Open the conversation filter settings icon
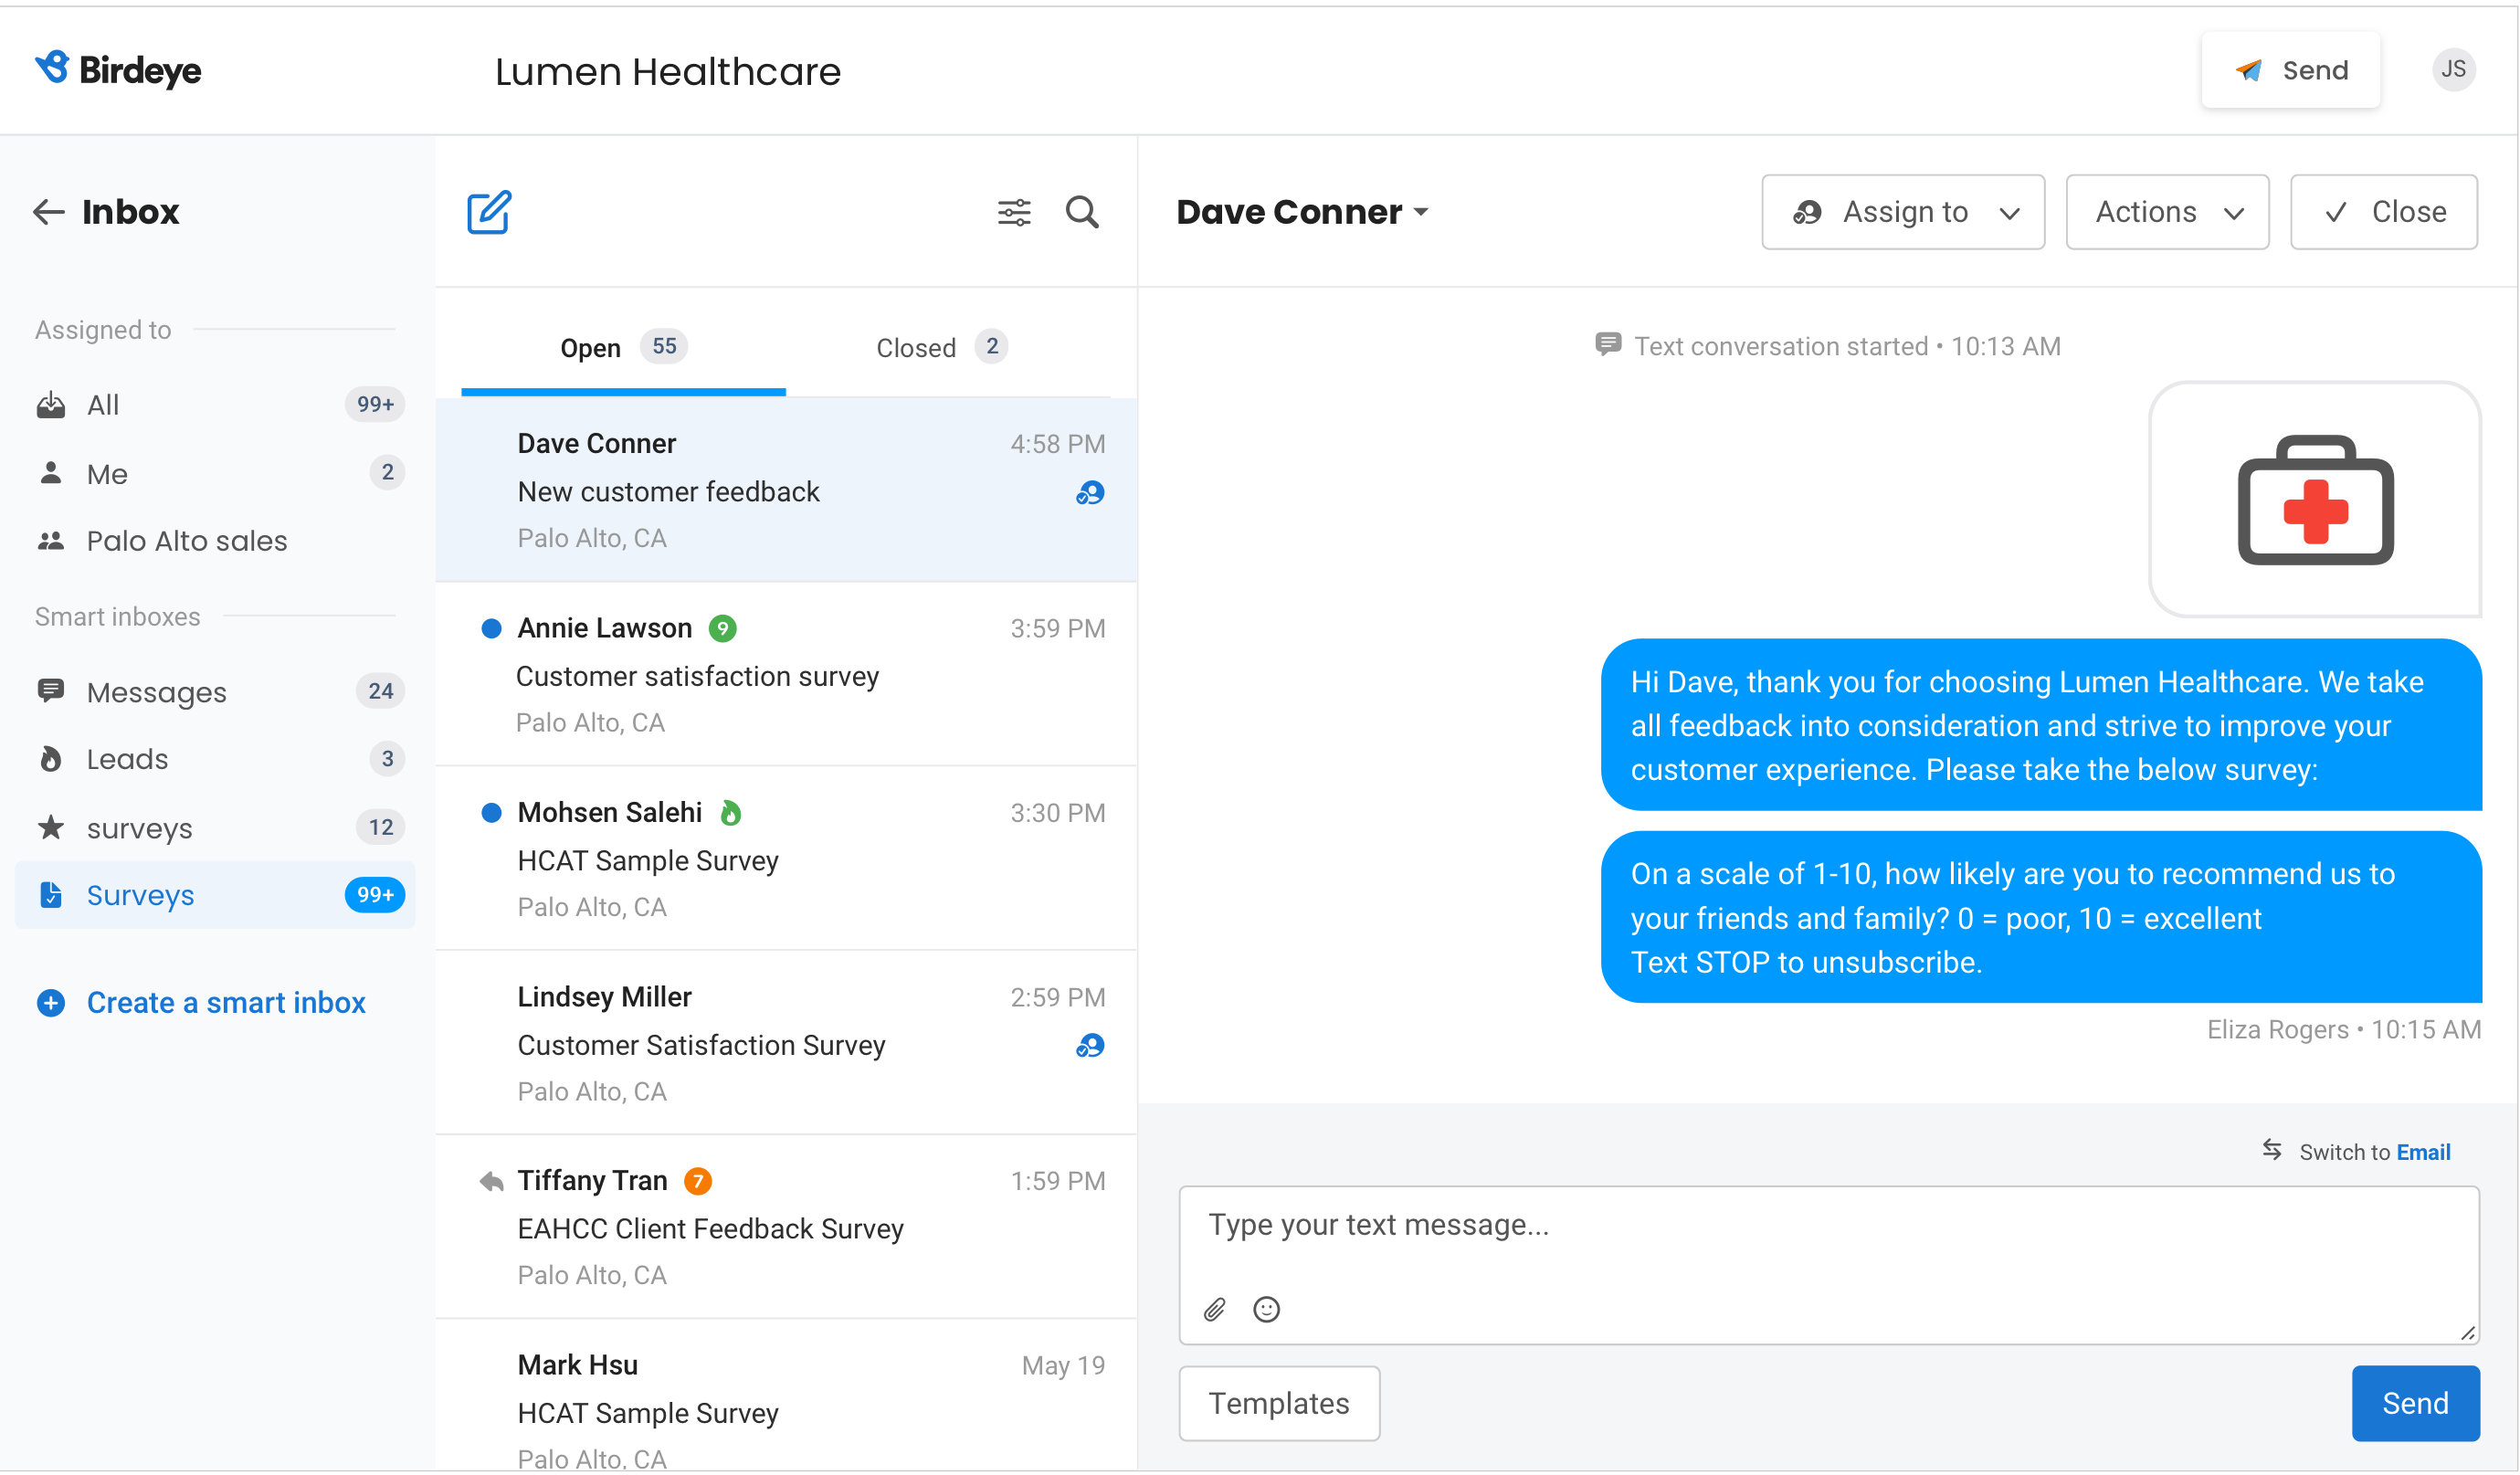This screenshot has width=2520, height=1475. pyautogui.click(x=1014, y=212)
